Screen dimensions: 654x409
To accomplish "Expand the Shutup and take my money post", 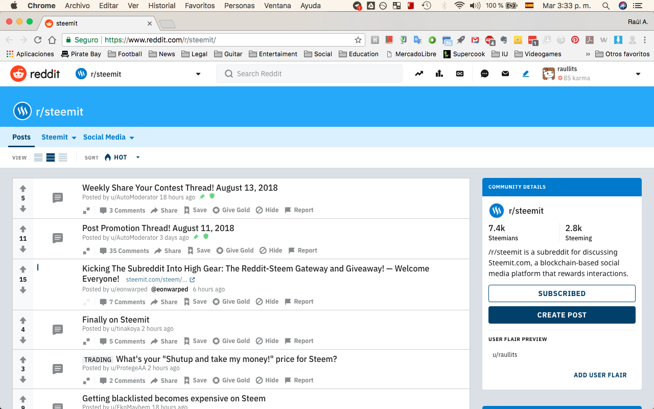I will pyautogui.click(x=86, y=380).
